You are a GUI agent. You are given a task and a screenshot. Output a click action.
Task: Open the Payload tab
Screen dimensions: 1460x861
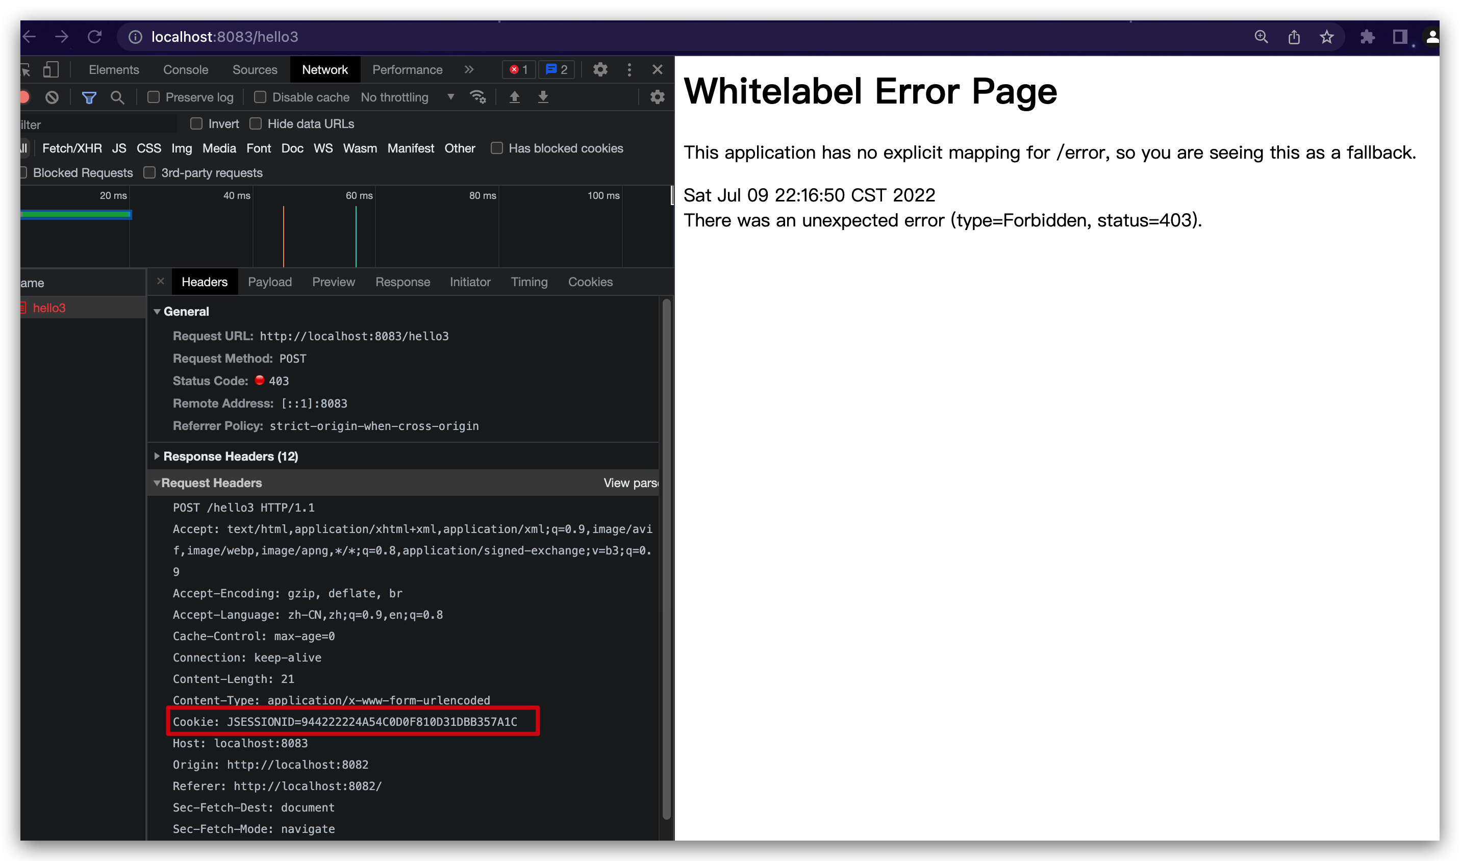point(269,282)
